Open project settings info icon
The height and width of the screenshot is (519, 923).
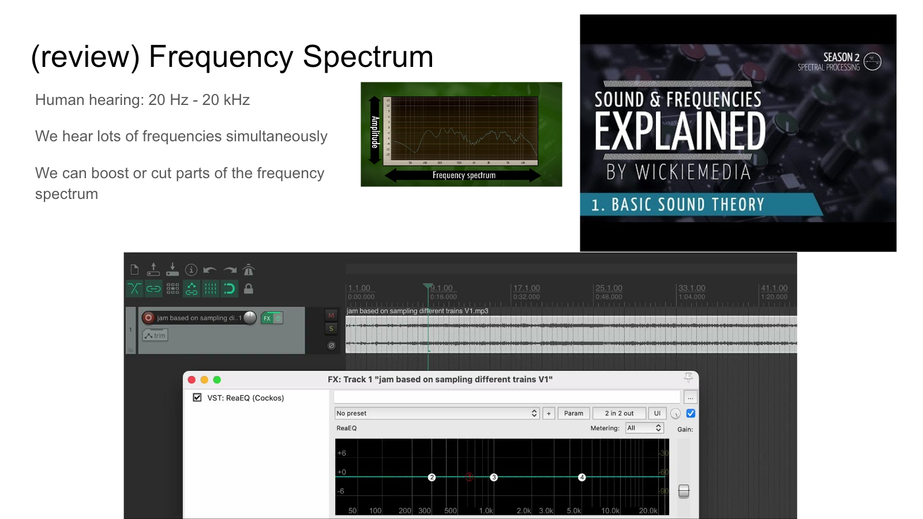click(x=192, y=270)
